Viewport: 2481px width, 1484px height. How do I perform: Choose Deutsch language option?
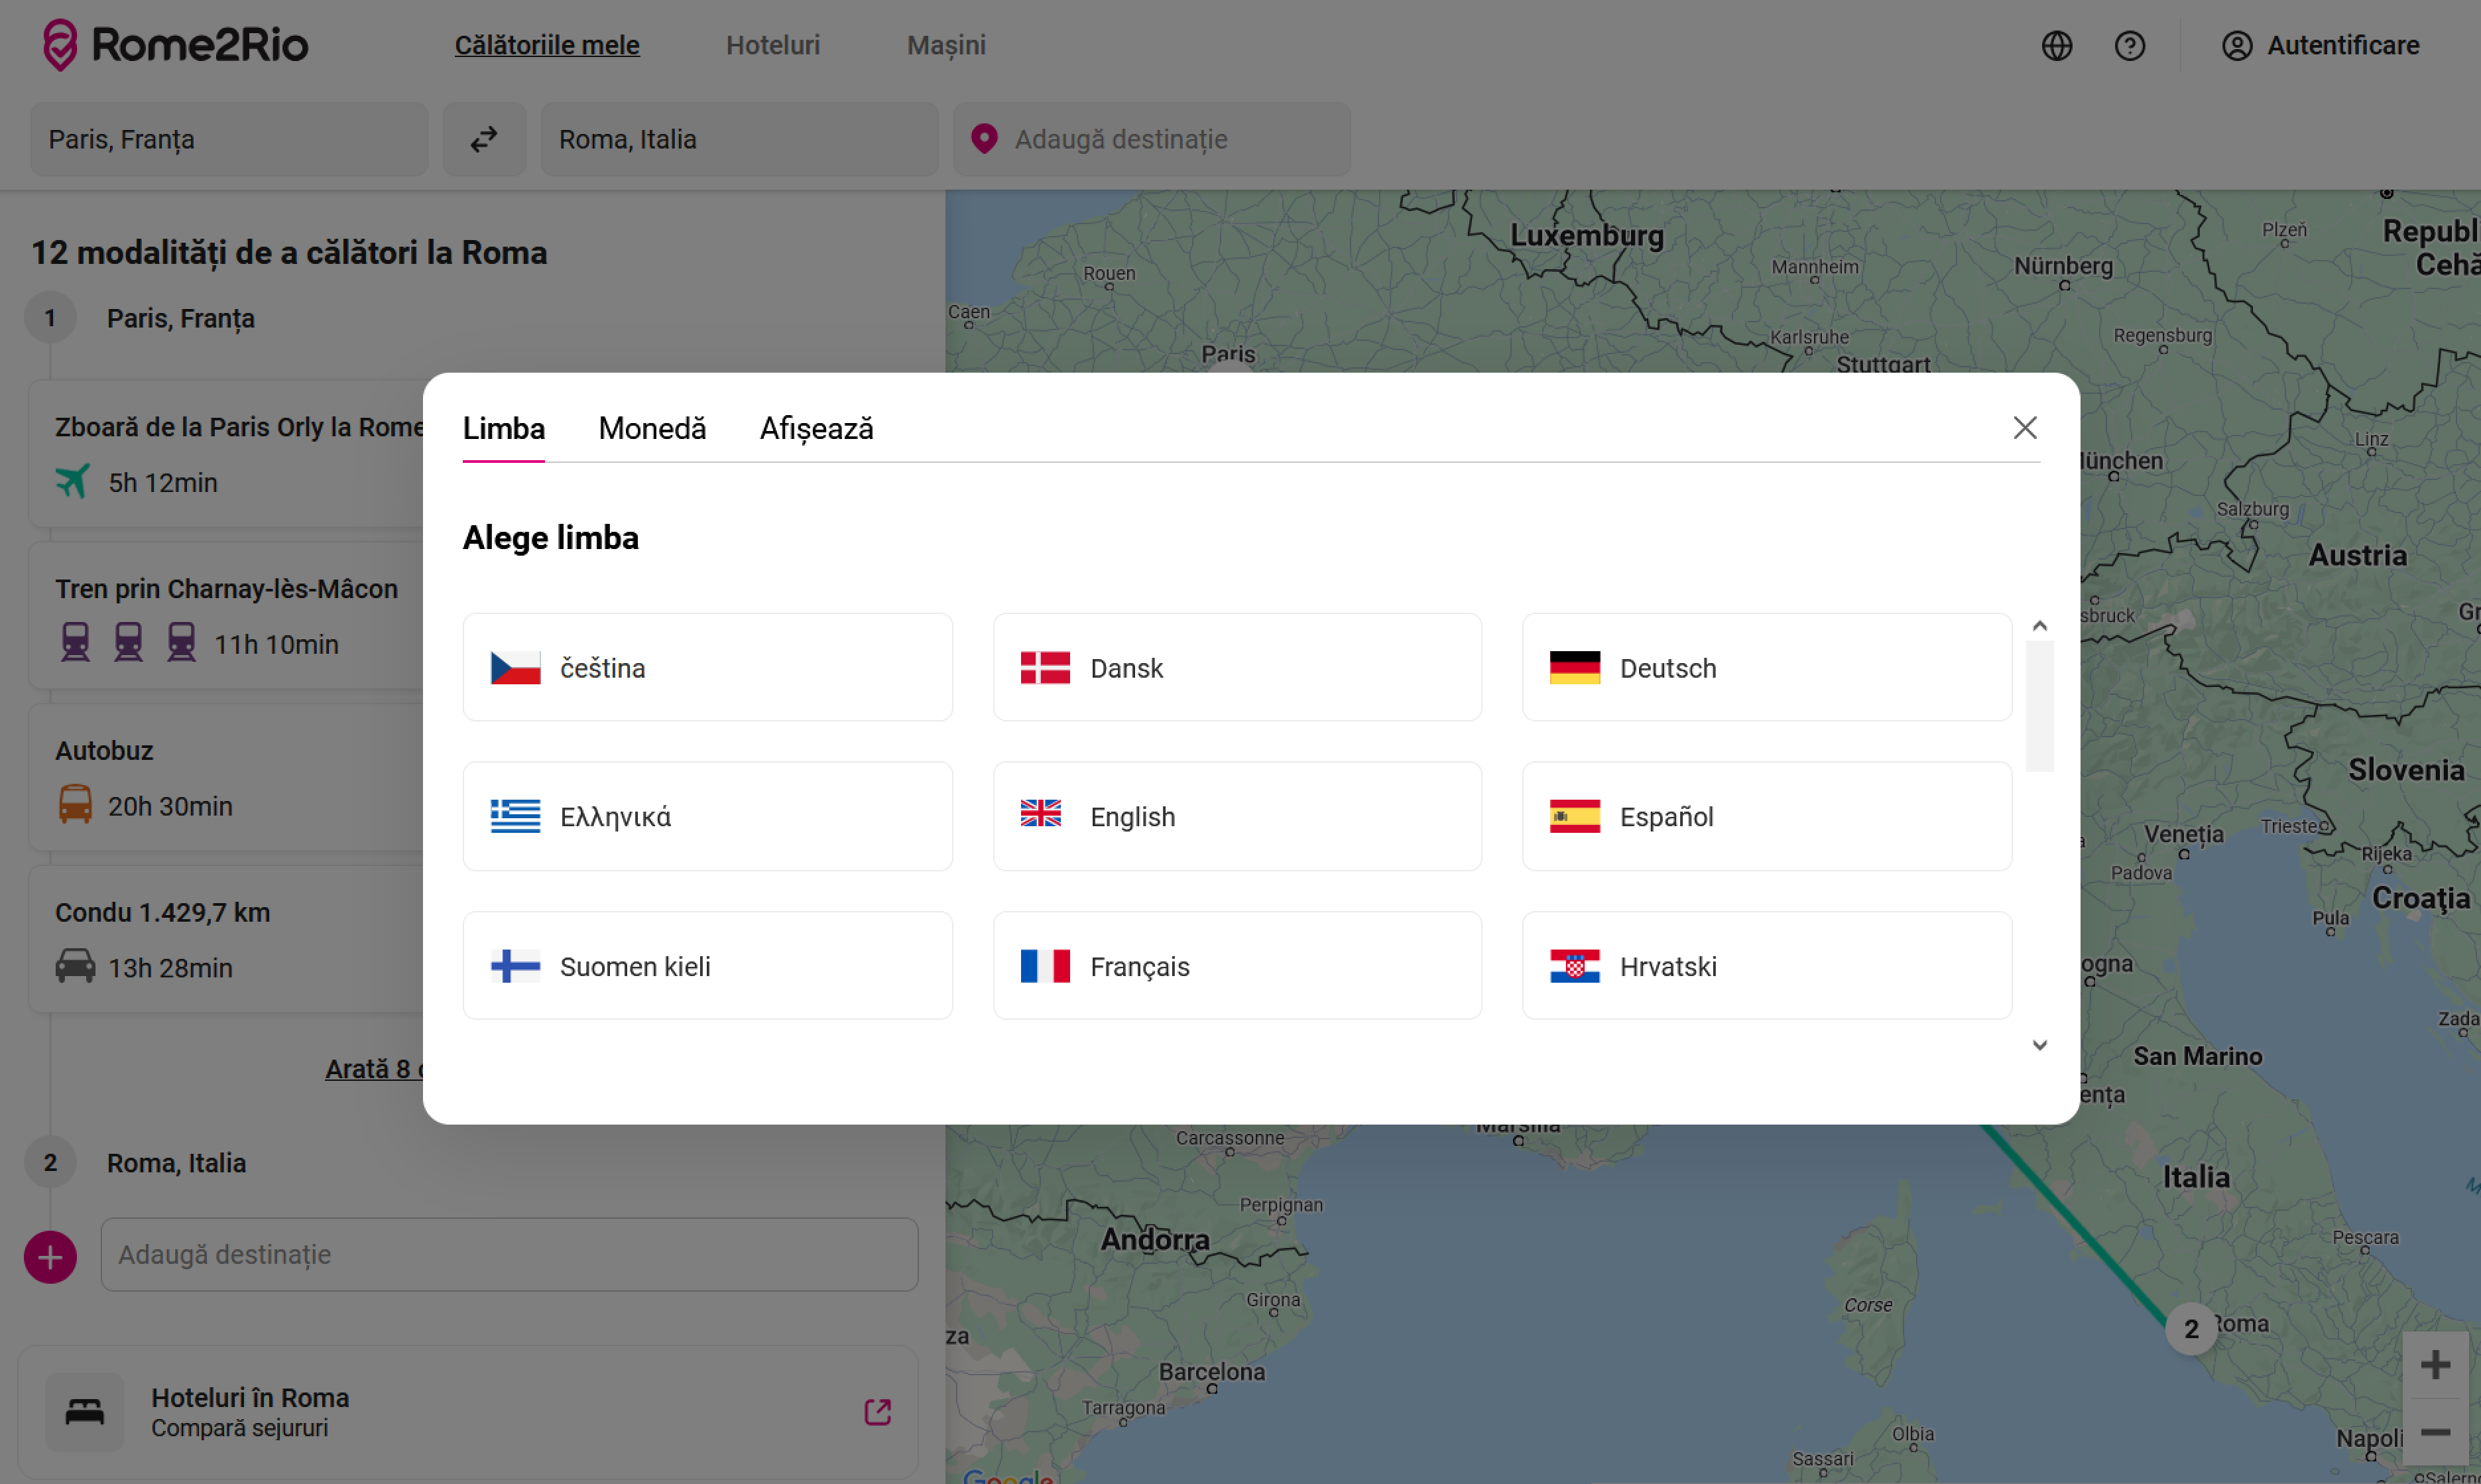[1766, 667]
